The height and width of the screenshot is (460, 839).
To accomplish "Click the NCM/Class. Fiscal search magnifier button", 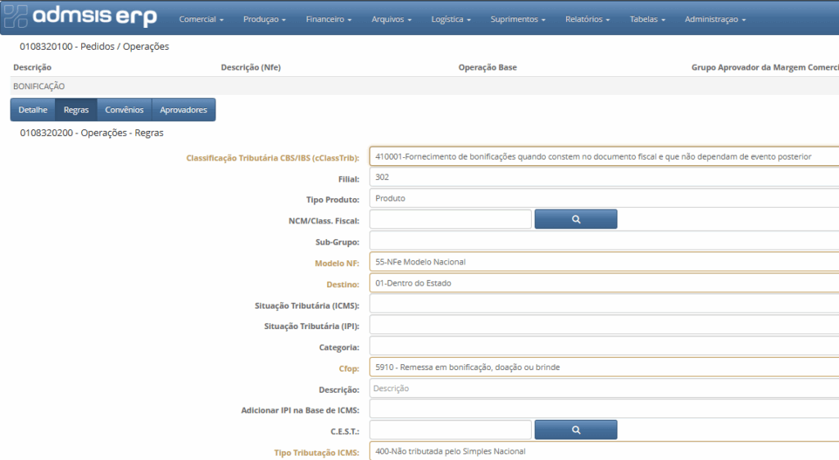I will tap(575, 219).
